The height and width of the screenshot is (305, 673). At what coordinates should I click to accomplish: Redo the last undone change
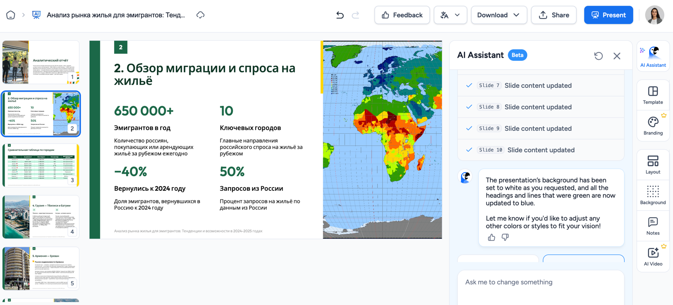(x=356, y=15)
